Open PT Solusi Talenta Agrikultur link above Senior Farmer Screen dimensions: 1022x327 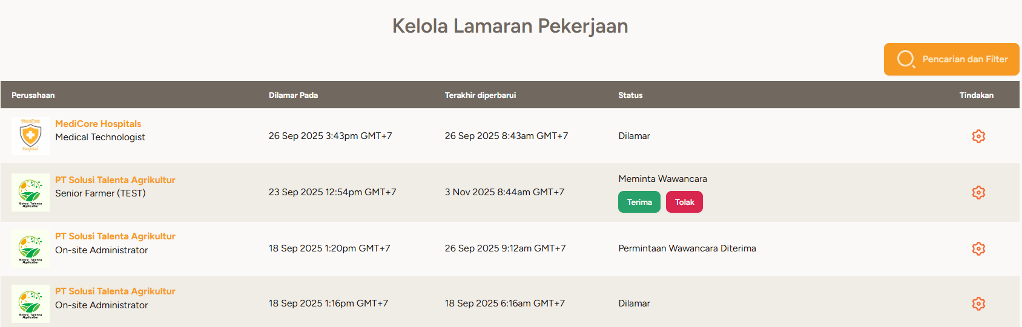click(x=115, y=180)
